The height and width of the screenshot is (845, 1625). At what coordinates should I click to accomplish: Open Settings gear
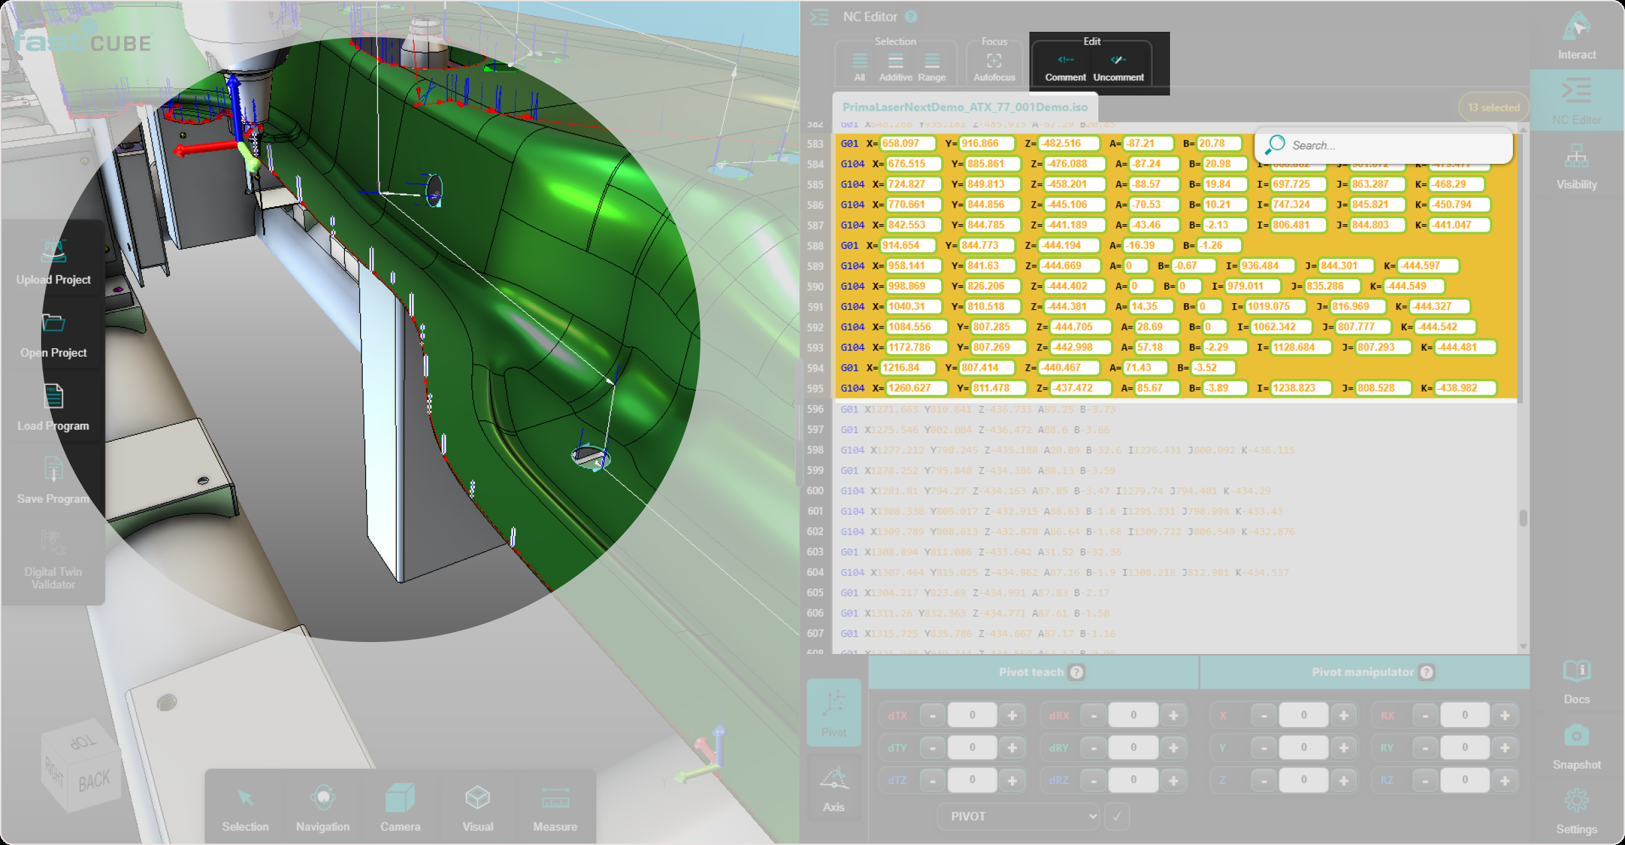coord(1577,812)
